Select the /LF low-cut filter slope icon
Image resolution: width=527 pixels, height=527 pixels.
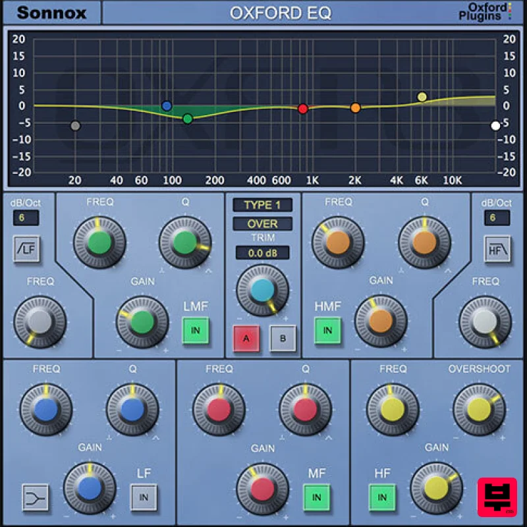point(27,250)
